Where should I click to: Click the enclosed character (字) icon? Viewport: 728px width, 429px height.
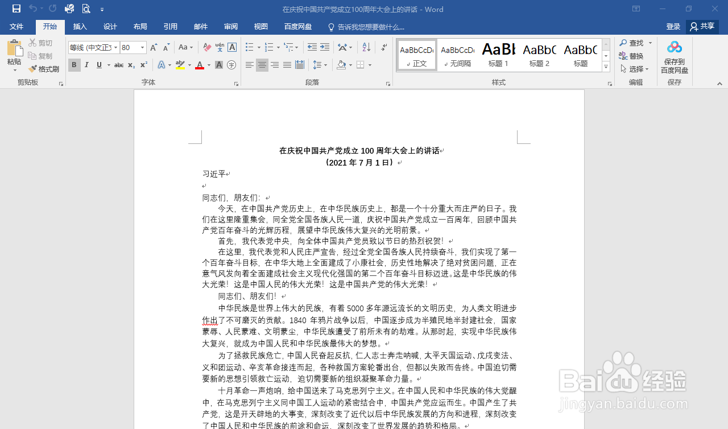231,65
